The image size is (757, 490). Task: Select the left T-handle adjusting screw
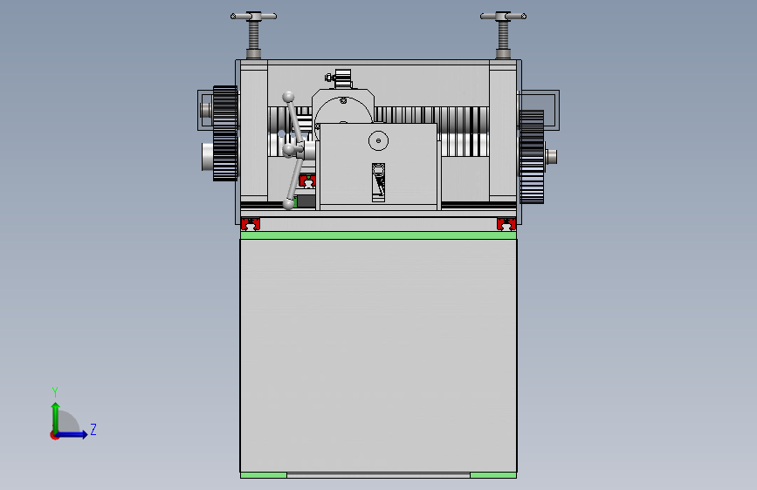(x=253, y=34)
